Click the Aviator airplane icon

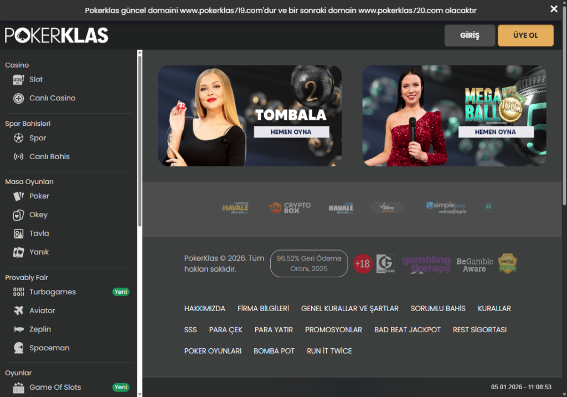click(x=19, y=311)
